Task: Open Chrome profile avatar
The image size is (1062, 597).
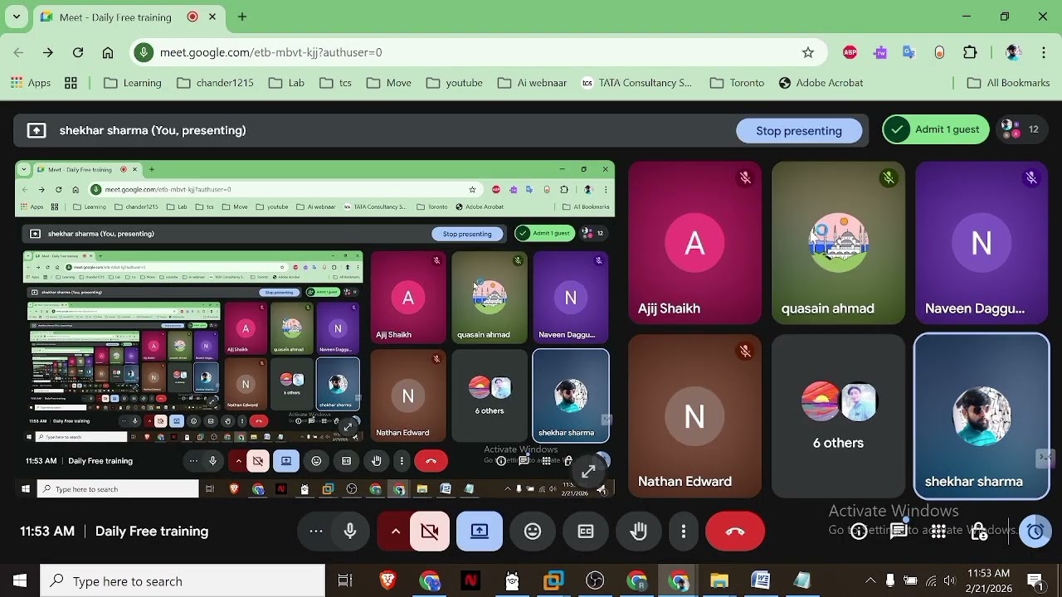Action: (x=1013, y=52)
